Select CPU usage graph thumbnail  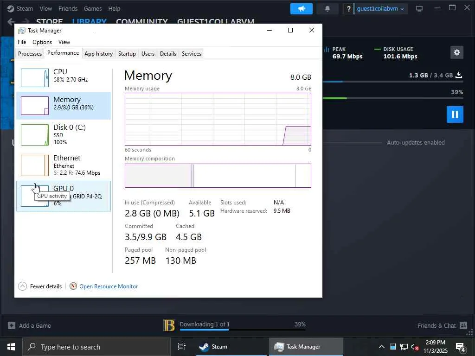tap(34, 78)
